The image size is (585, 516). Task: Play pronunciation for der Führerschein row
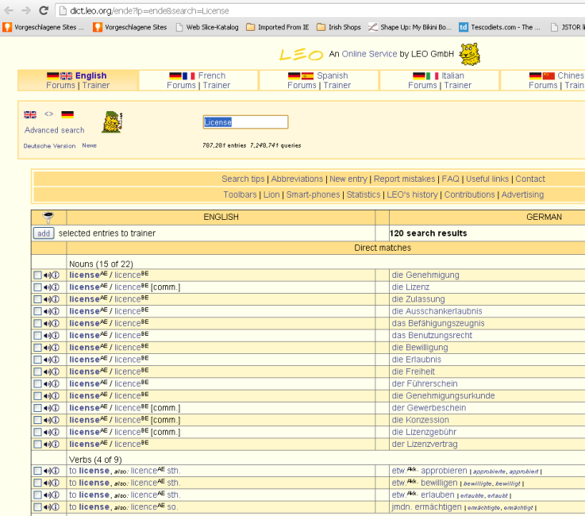[x=47, y=383]
